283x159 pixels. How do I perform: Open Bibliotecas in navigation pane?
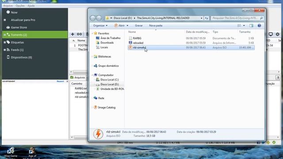click(x=104, y=57)
